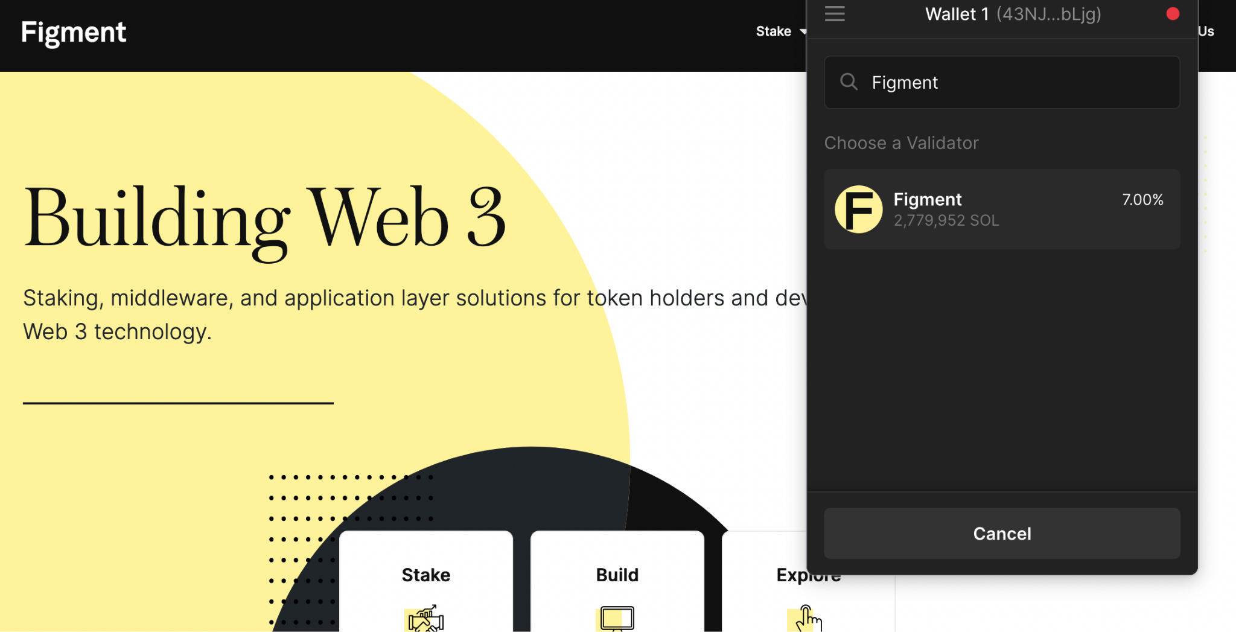
Task: Click the Figment validator logo icon
Action: [858, 209]
